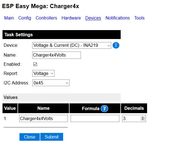The image size is (176, 158).
Task: Click the task Name input field
Action: 56,55
